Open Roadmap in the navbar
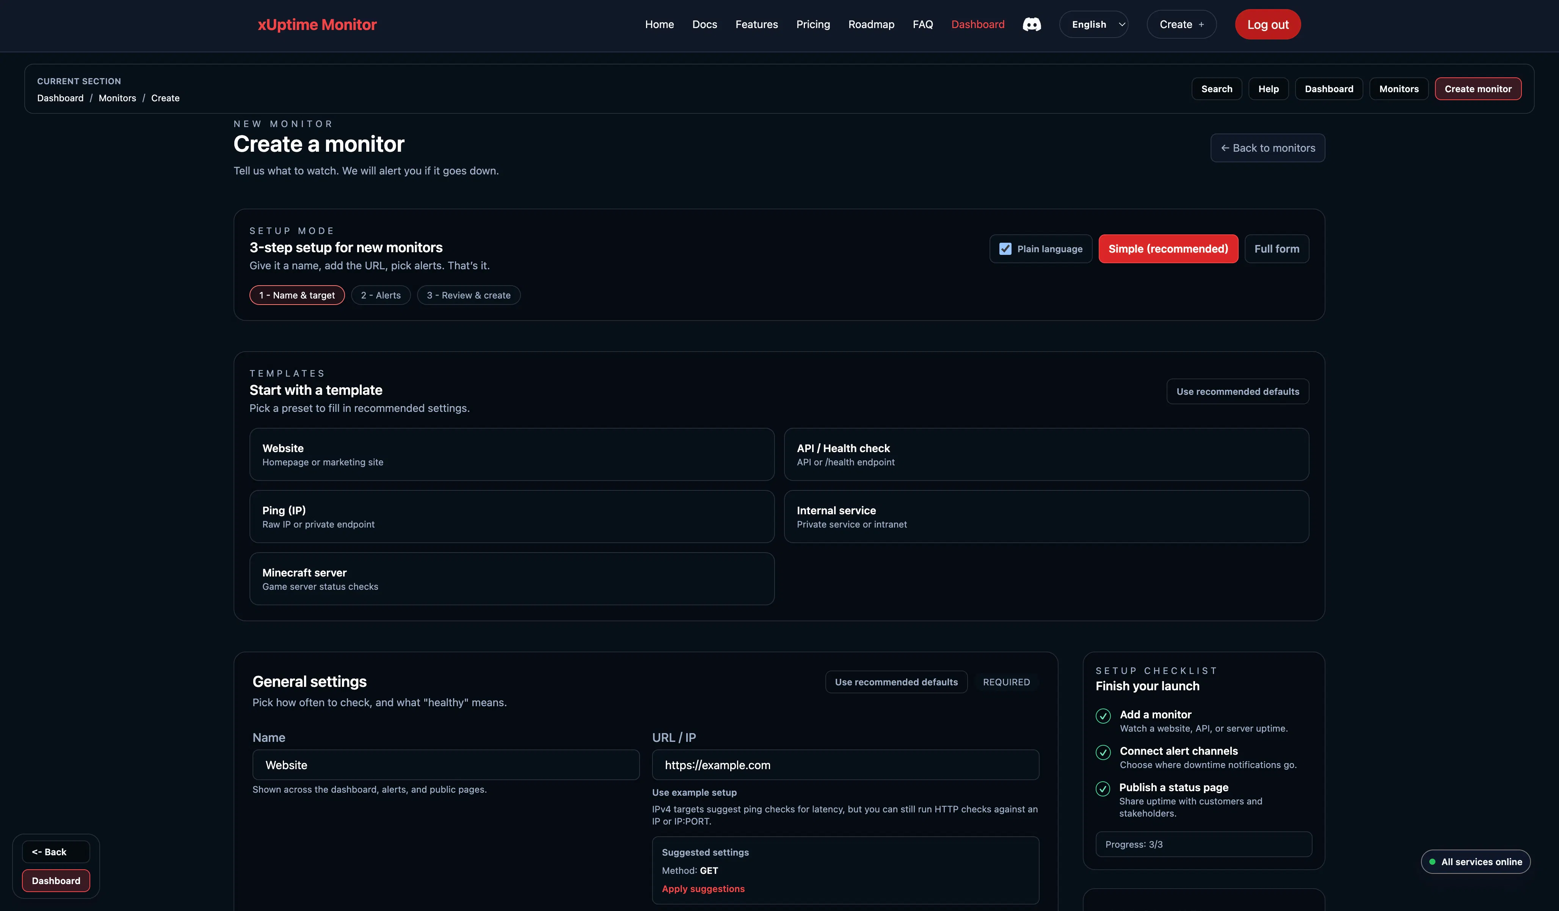Viewport: 1559px width, 911px height. [x=871, y=24]
